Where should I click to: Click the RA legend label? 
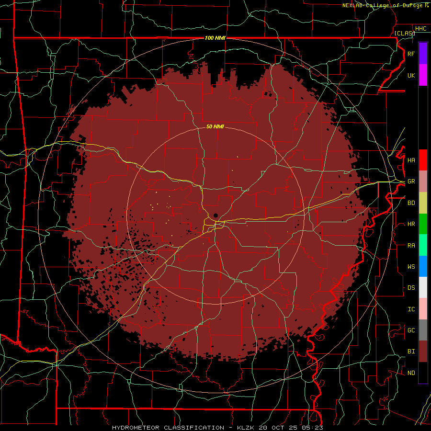pos(411,245)
